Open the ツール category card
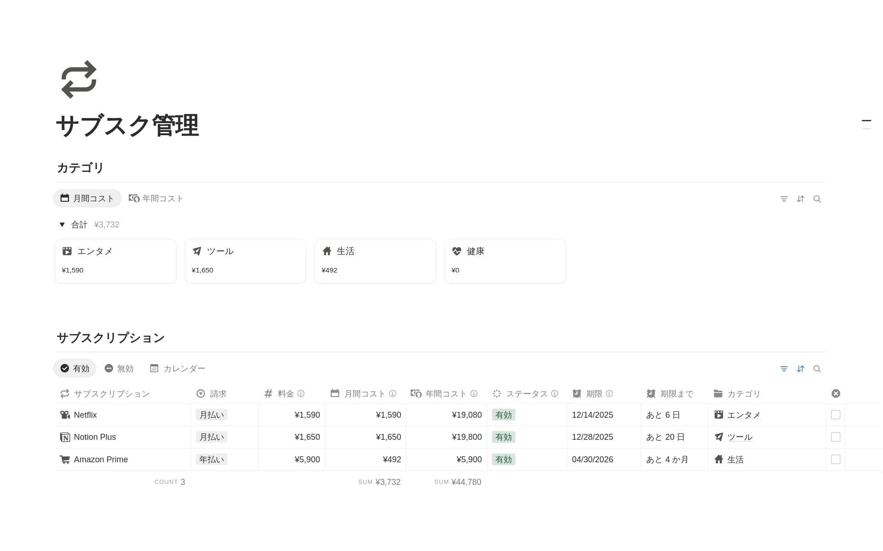 click(x=245, y=261)
